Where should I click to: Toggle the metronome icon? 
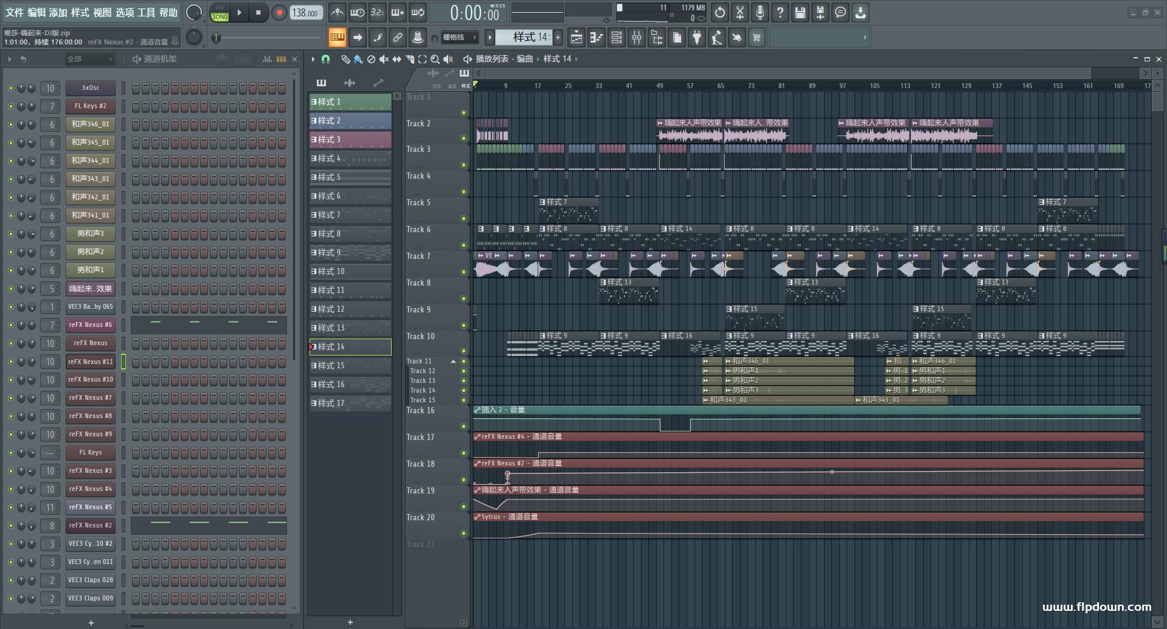coord(338,12)
